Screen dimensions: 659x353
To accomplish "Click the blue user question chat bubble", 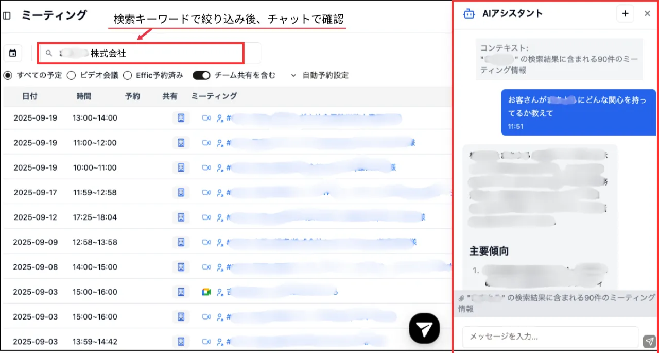I will pos(579,112).
